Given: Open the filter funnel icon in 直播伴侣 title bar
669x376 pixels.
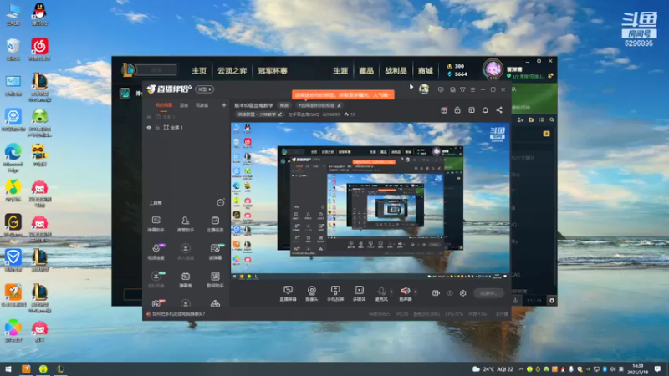Looking at the screenshot, I should (462, 90).
